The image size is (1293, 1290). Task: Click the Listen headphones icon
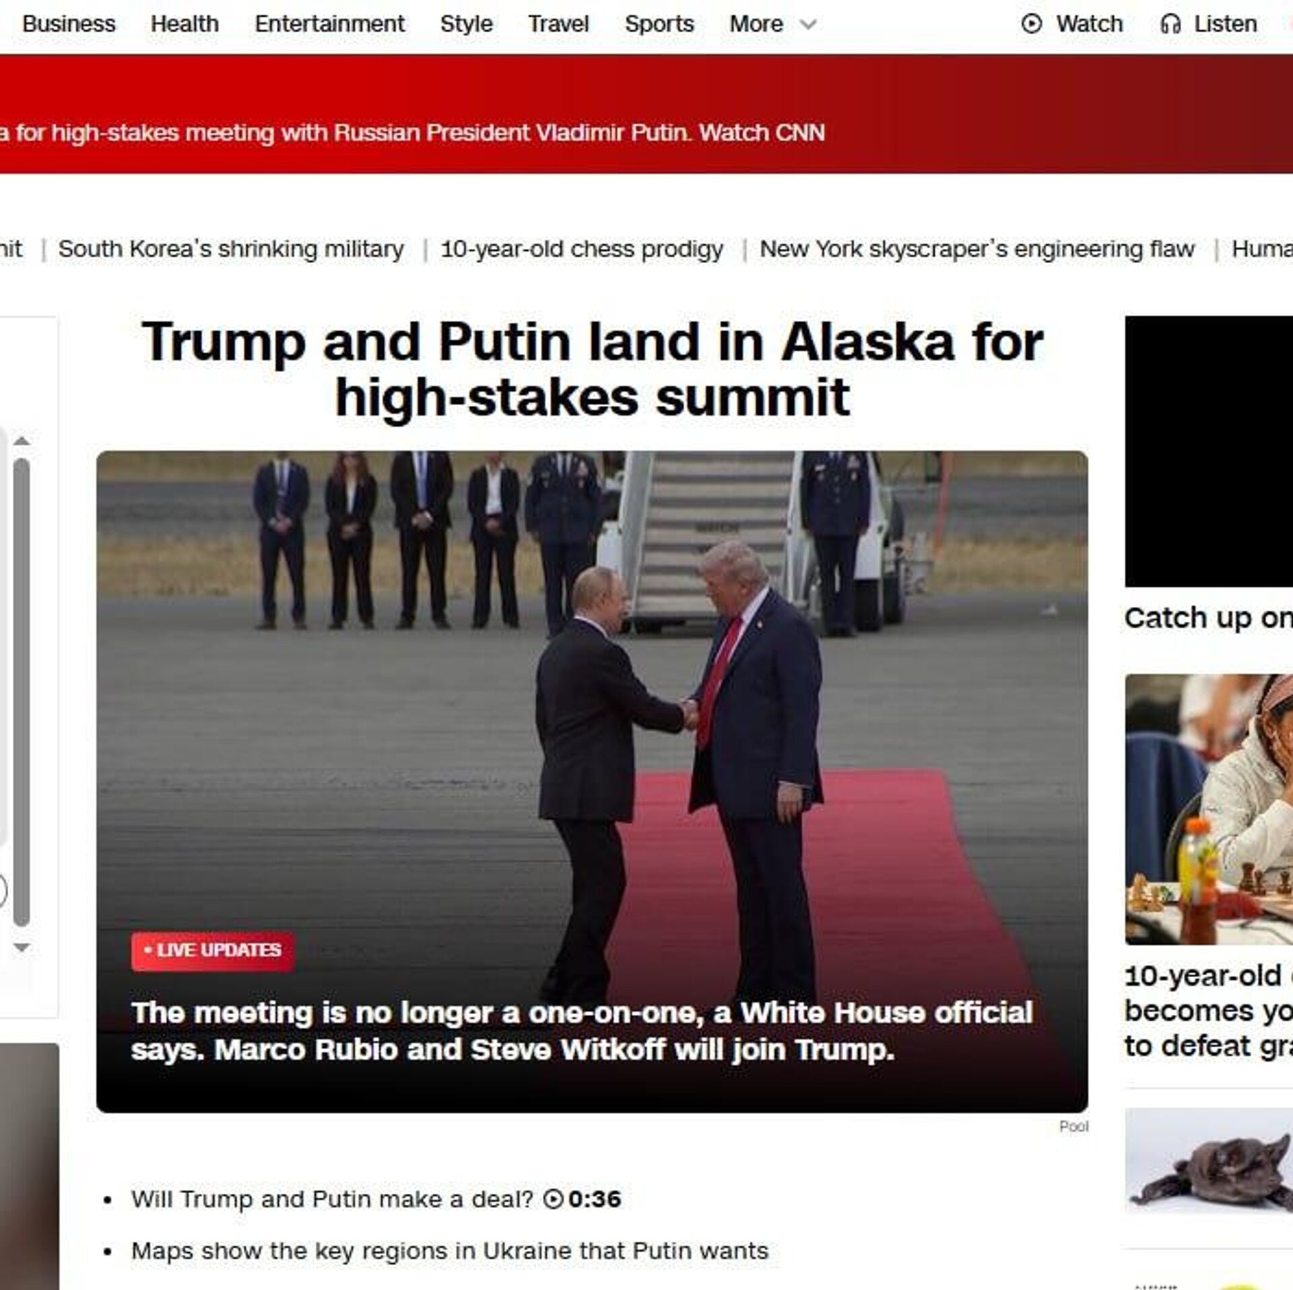click(1170, 24)
